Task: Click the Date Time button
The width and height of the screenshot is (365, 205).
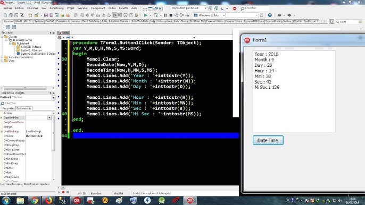Action: tap(268, 140)
